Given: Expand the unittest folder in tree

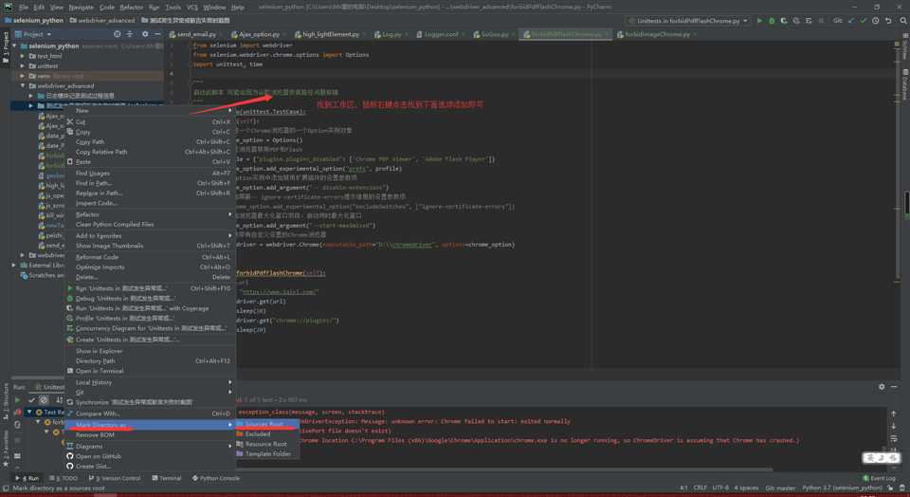Looking at the screenshot, I should pos(23,66).
